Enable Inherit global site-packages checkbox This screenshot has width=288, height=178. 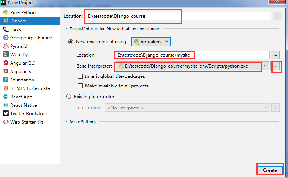80,76
